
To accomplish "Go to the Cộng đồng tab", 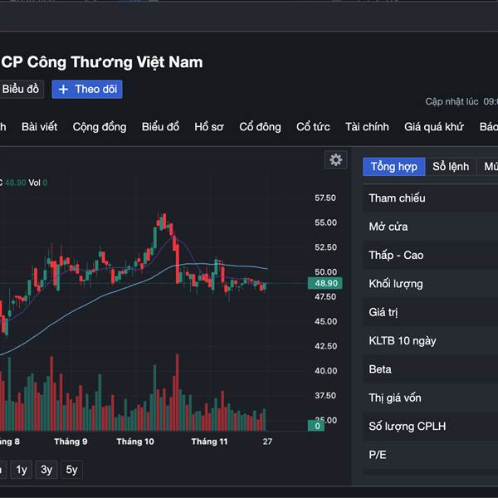I will coord(100,127).
